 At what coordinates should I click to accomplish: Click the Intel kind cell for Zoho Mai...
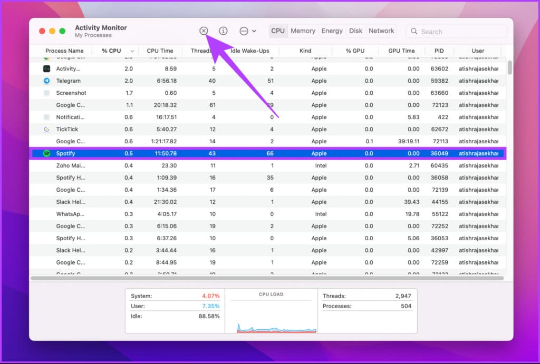(x=321, y=165)
